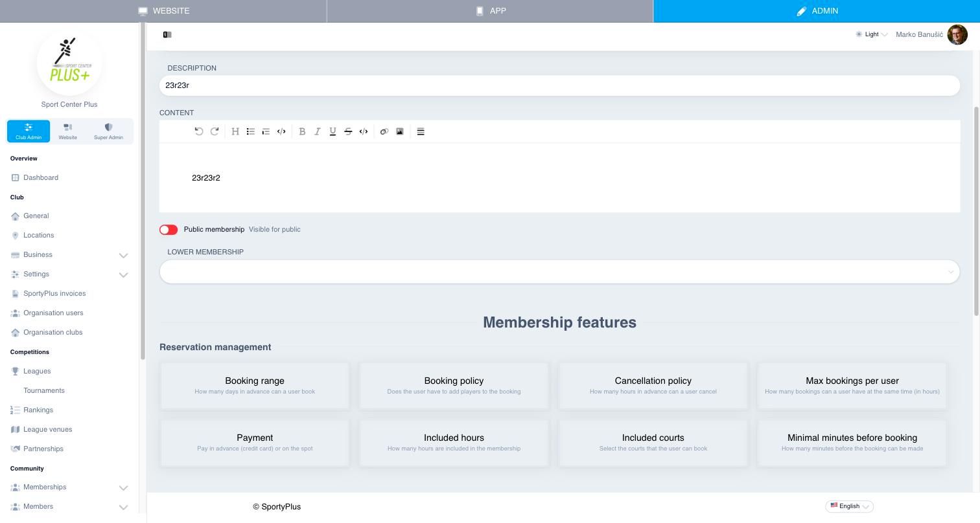
Task: Insert code block using icon beside list icons
Action: (x=281, y=131)
